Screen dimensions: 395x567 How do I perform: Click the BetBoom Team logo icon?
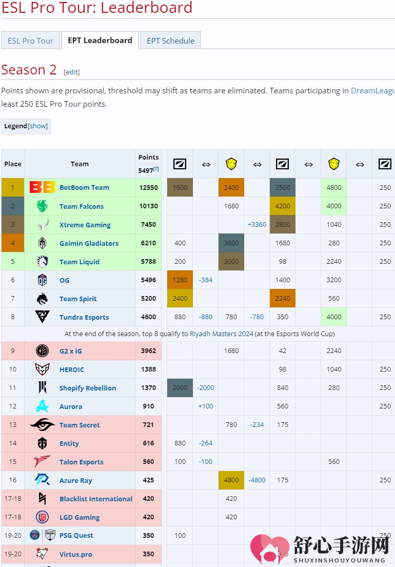(x=42, y=187)
